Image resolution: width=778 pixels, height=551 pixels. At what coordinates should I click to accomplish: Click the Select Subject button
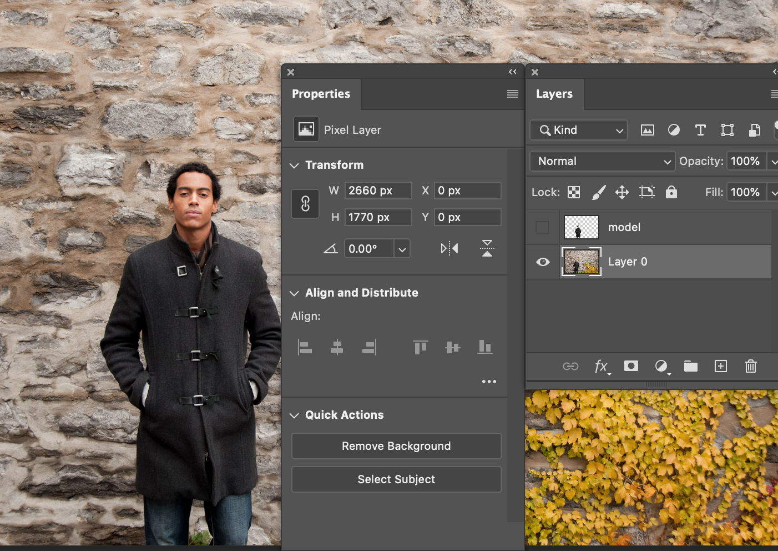click(396, 479)
